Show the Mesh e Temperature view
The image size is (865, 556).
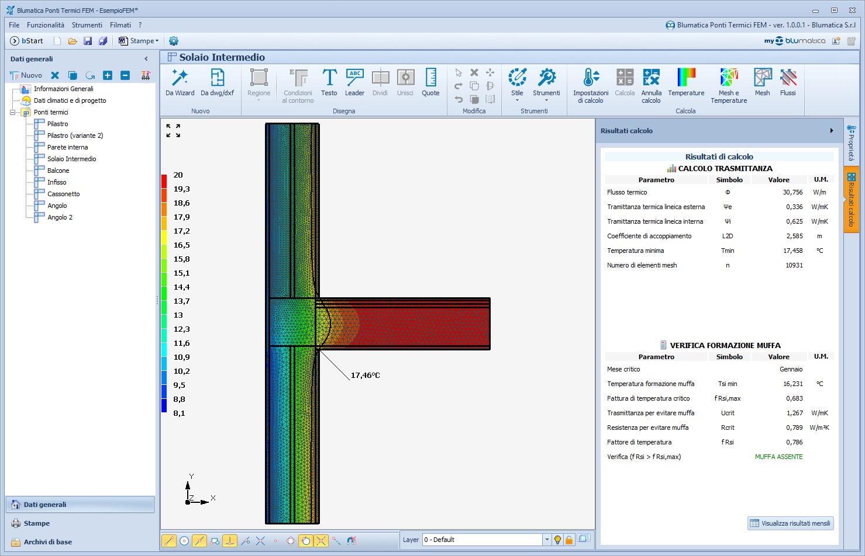pos(729,85)
